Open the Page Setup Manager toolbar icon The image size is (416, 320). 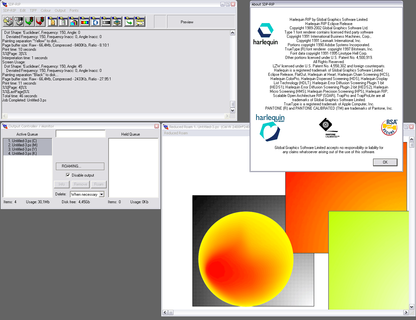point(53,22)
